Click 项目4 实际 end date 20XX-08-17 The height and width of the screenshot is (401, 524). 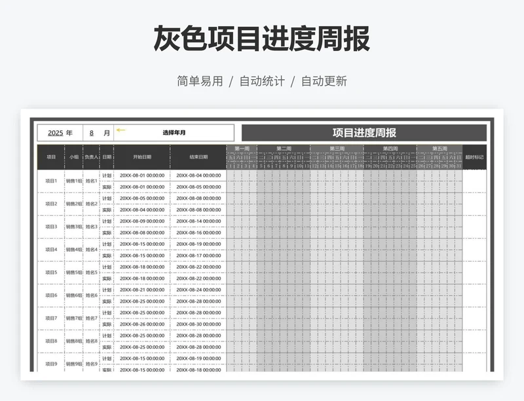pos(198,255)
